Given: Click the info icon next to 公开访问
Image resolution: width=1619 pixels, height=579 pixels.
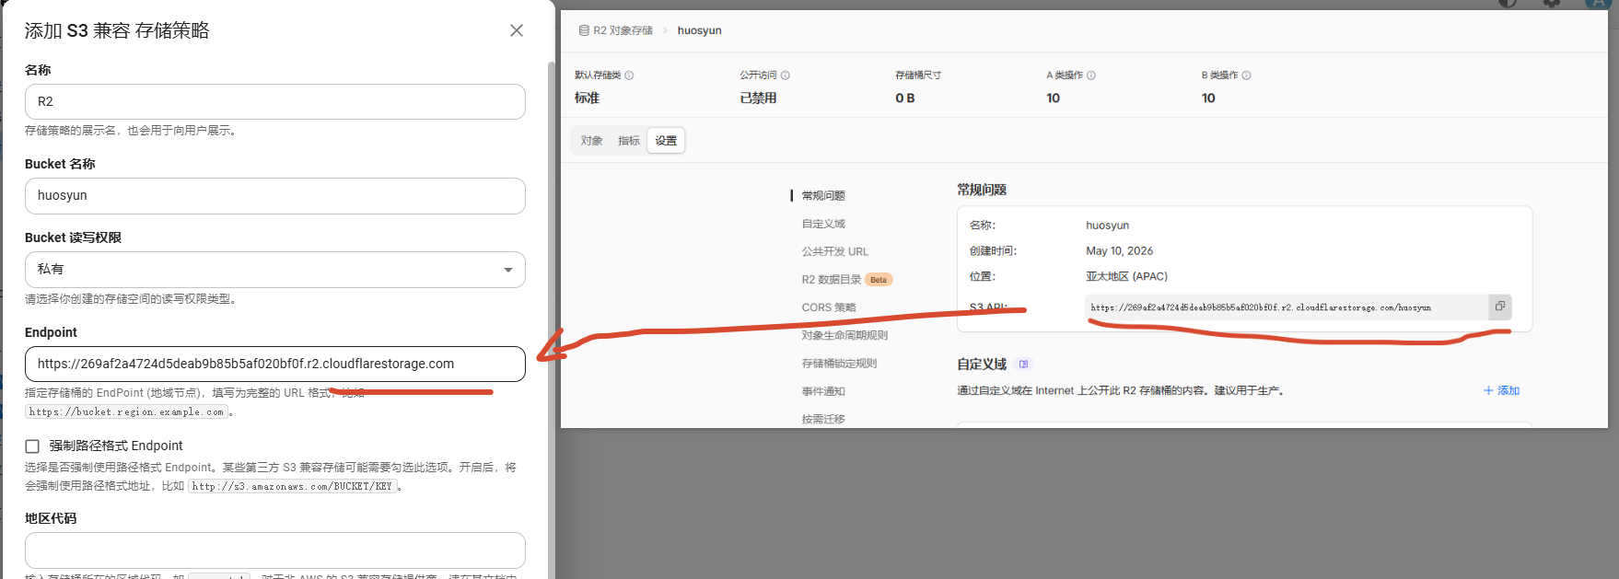Looking at the screenshot, I should pos(786,75).
